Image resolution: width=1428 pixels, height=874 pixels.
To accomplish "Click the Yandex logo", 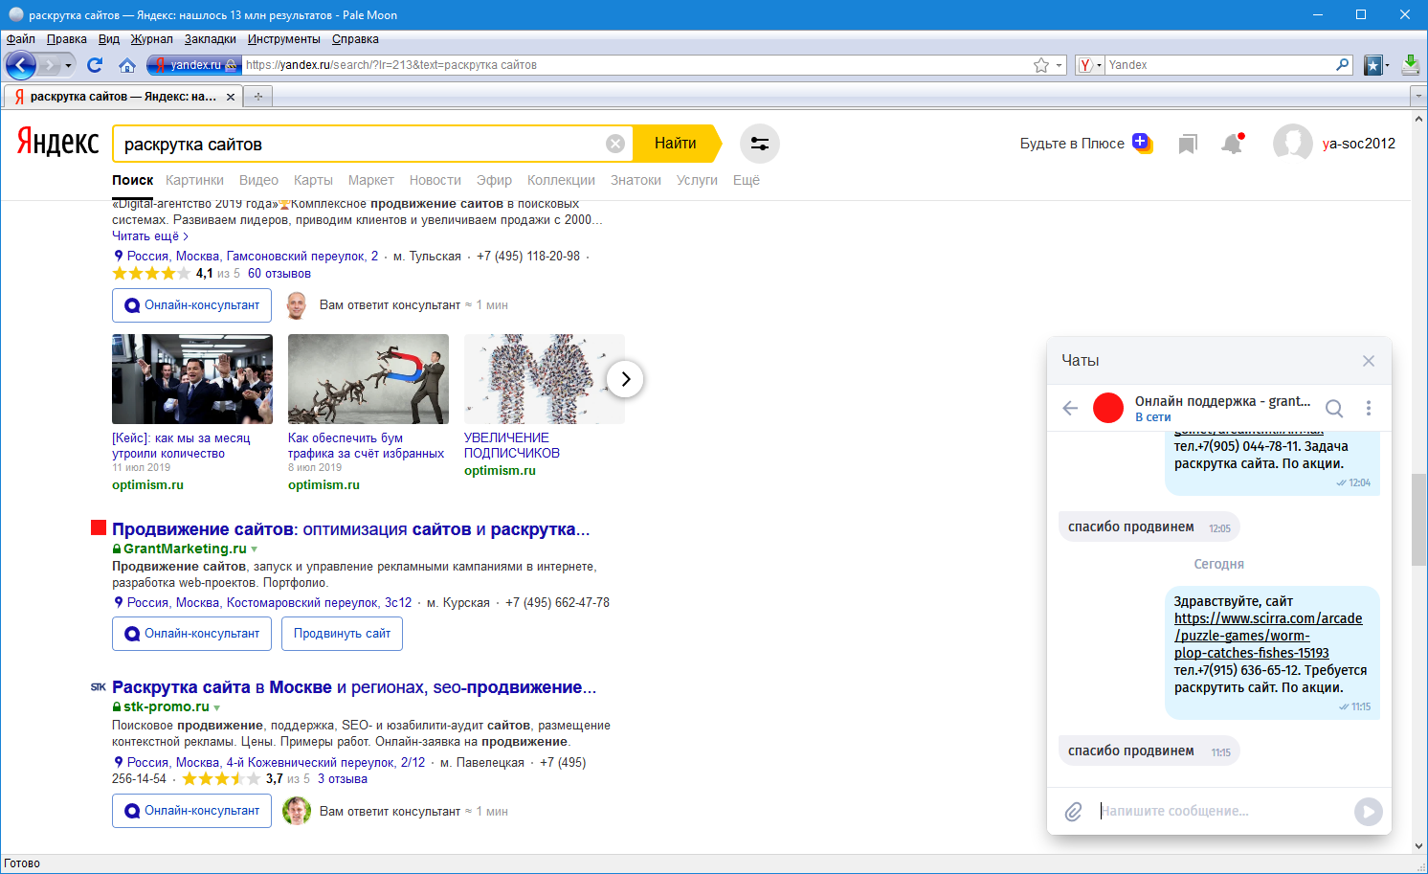I will click(x=57, y=143).
